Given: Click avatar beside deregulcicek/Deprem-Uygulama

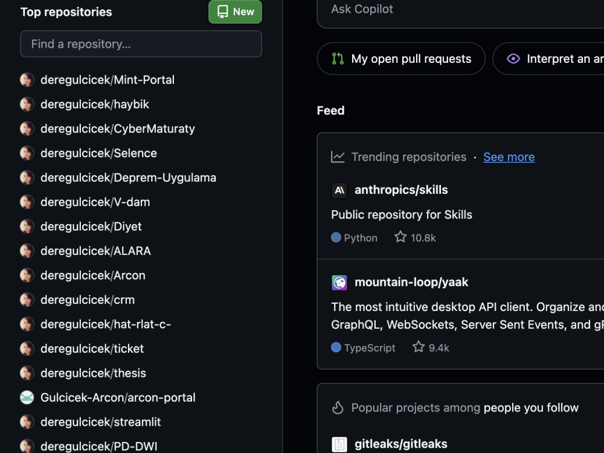Looking at the screenshot, I should tap(27, 178).
